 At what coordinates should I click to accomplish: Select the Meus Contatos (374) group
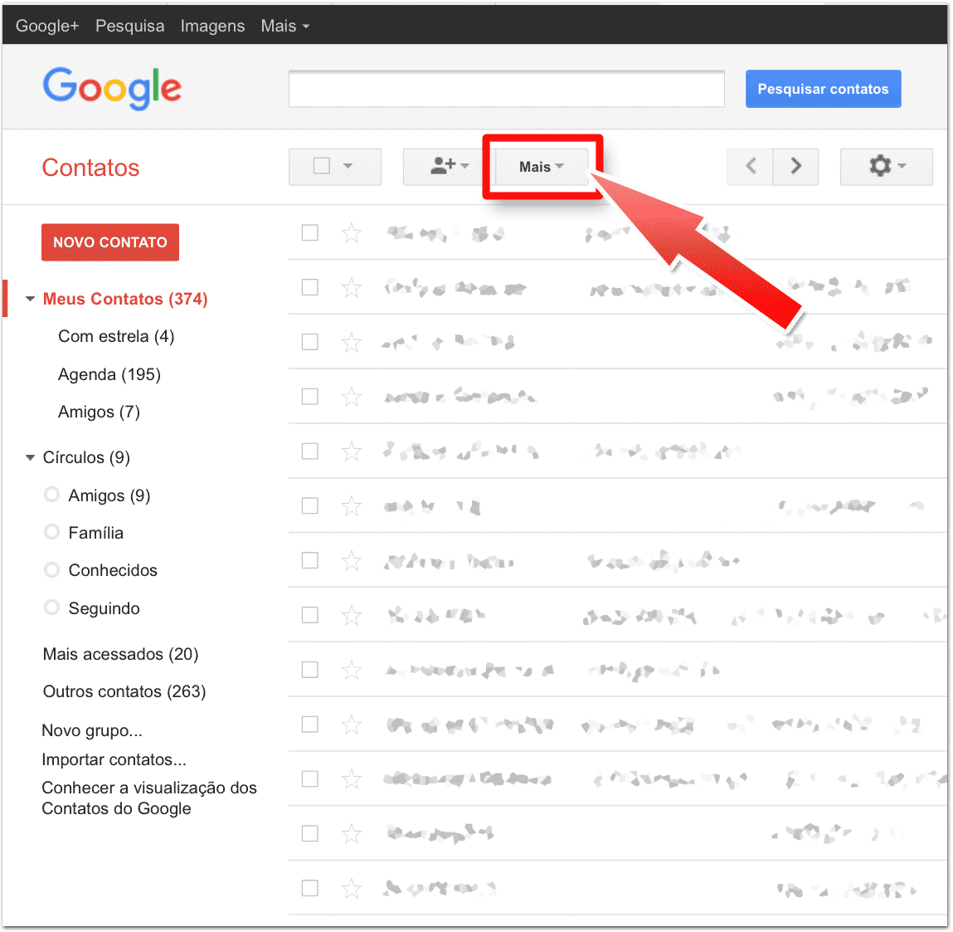pyautogui.click(x=125, y=299)
